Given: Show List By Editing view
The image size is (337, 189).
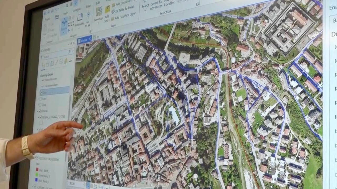Looking at the screenshot, I should [56, 62].
